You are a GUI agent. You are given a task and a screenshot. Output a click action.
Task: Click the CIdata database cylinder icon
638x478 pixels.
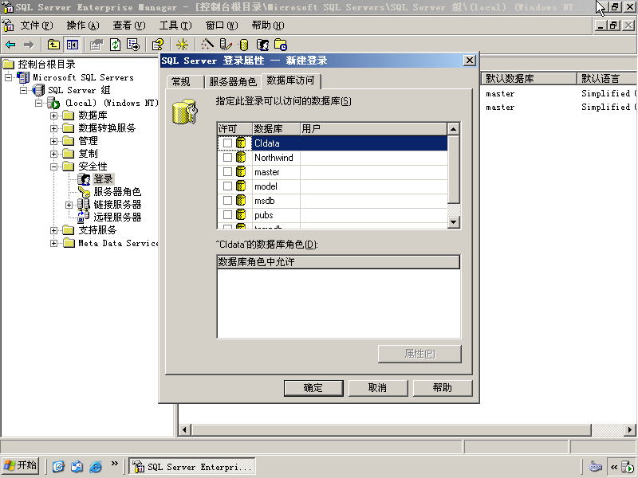click(x=241, y=143)
